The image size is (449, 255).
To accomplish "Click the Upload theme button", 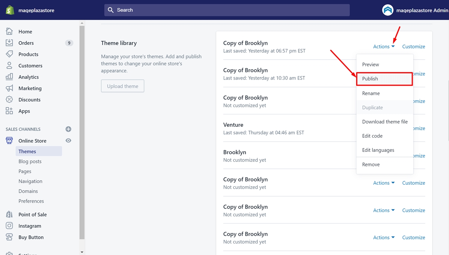I will tap(123, 86).
